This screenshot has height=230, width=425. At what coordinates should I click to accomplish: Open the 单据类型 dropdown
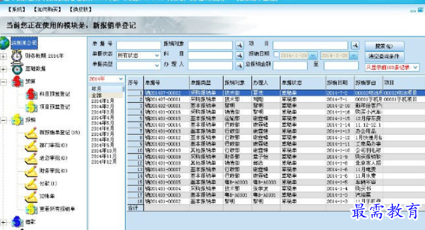pyautogui.click(x=157, y=66)
